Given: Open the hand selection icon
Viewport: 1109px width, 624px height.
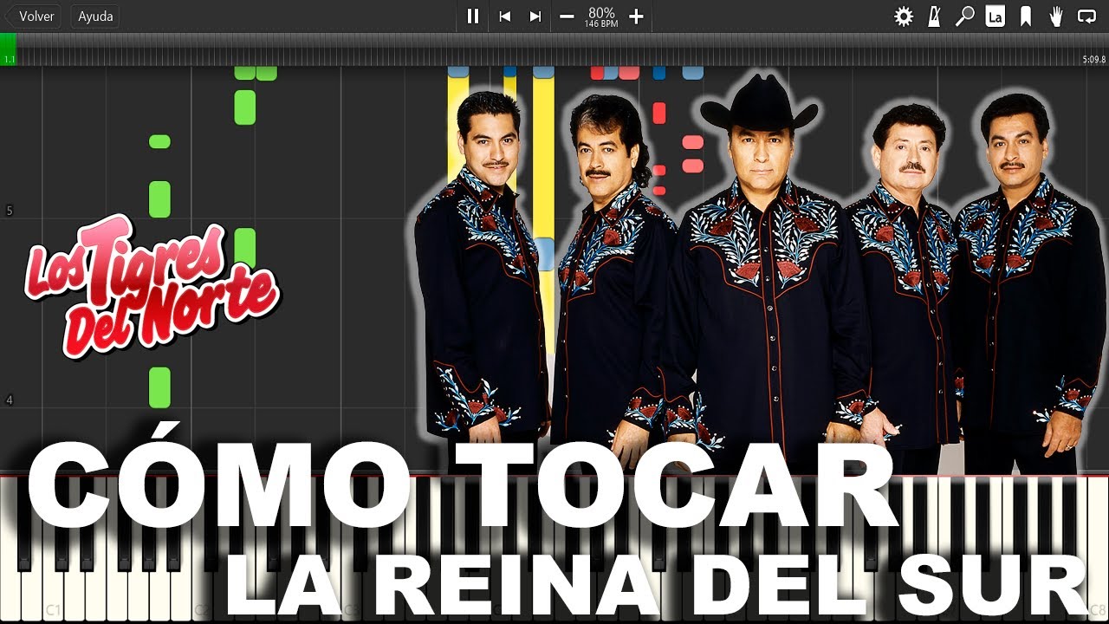Looking at the screenshot, I should [1056, 16].
